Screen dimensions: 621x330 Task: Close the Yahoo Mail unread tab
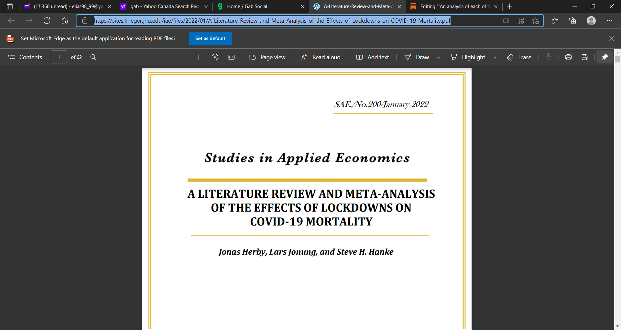[109, 6]
